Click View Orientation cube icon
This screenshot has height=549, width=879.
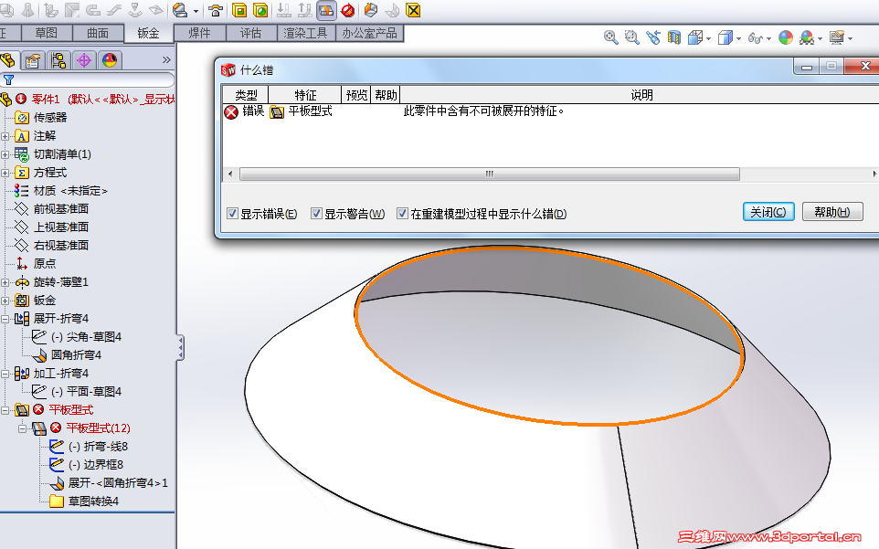pos(695,37)
